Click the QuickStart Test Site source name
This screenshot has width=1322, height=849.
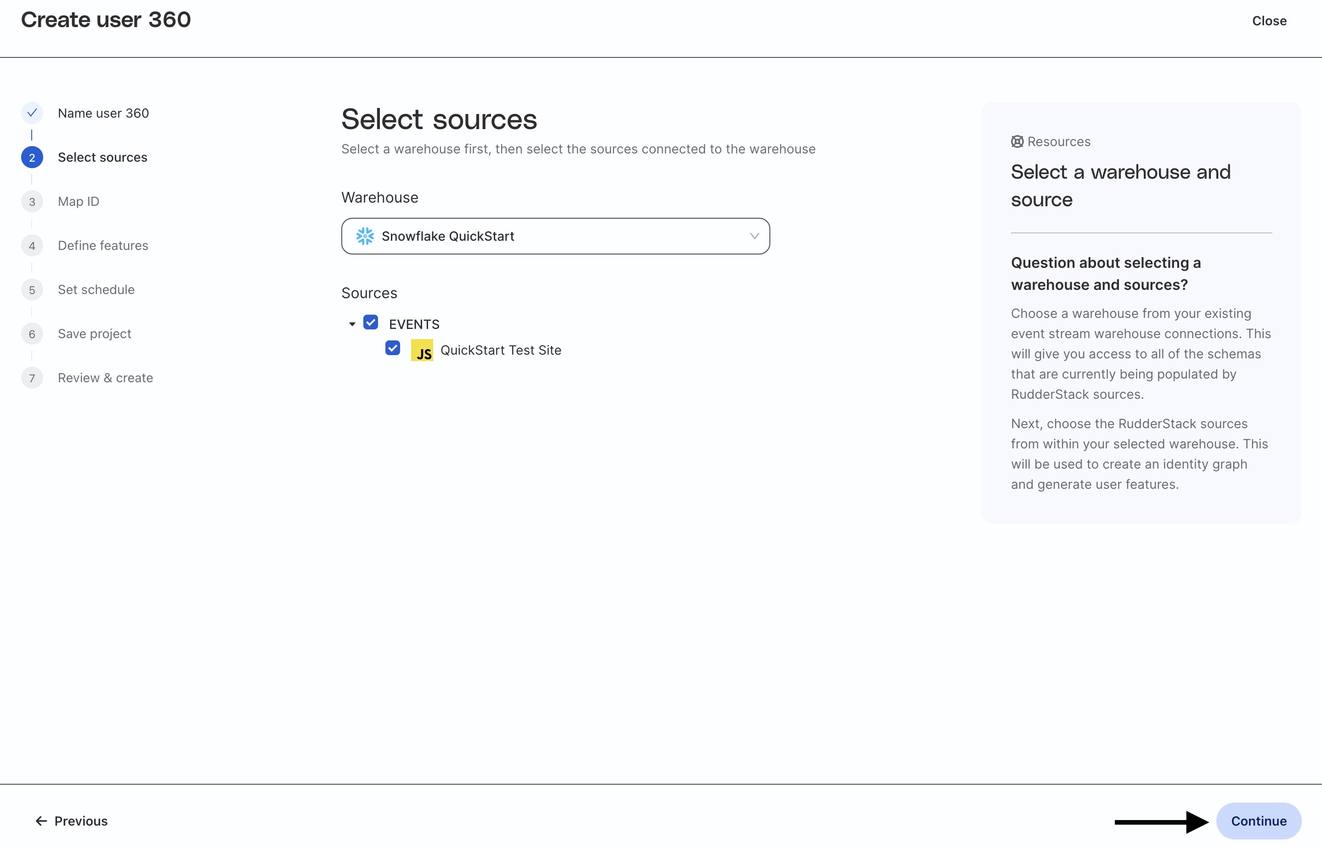[501, 350]
